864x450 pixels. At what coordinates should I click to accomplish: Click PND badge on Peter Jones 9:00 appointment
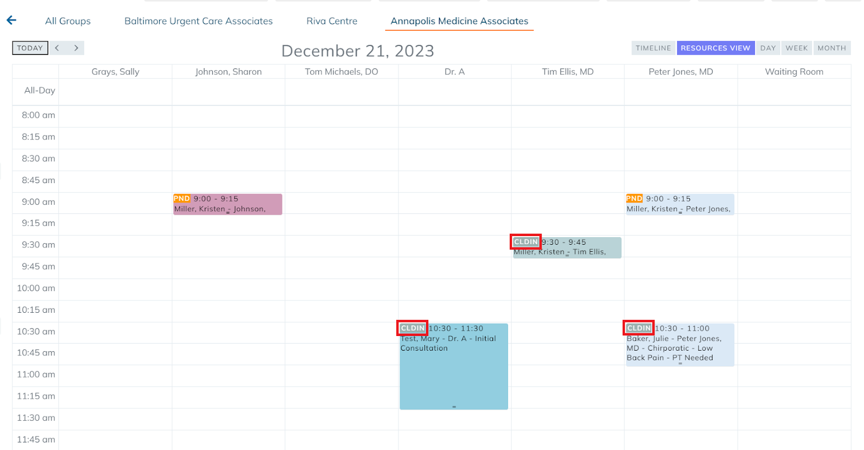(x=634, y=199)
